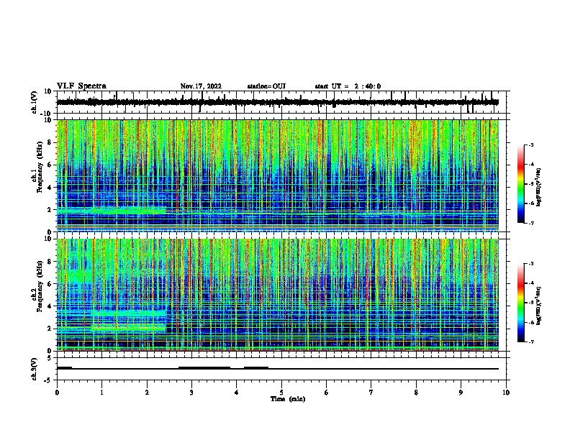Click the ch.1 voltage waveform trace panel
The image size is (570, 440).
coord(281,102)
